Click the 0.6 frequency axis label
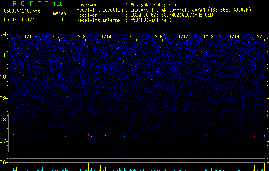The image size is (269, 171). [4, 162]
